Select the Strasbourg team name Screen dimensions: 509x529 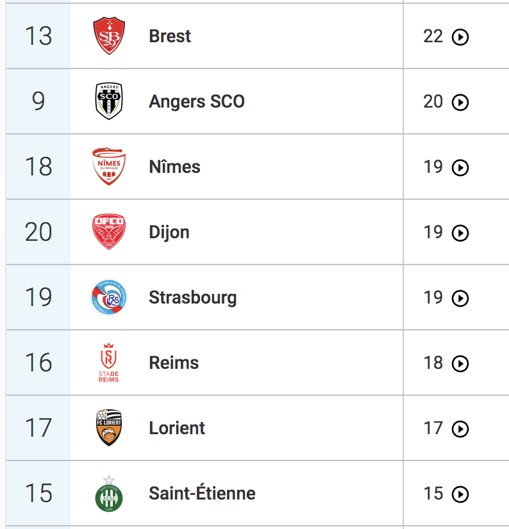(192, 298)
